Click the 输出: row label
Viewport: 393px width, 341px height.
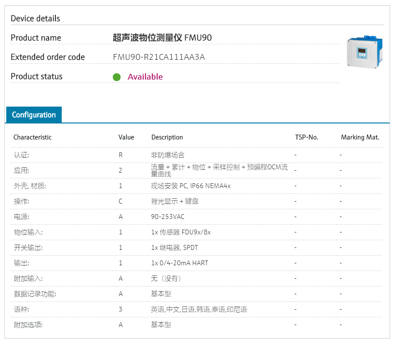(22, 263)
